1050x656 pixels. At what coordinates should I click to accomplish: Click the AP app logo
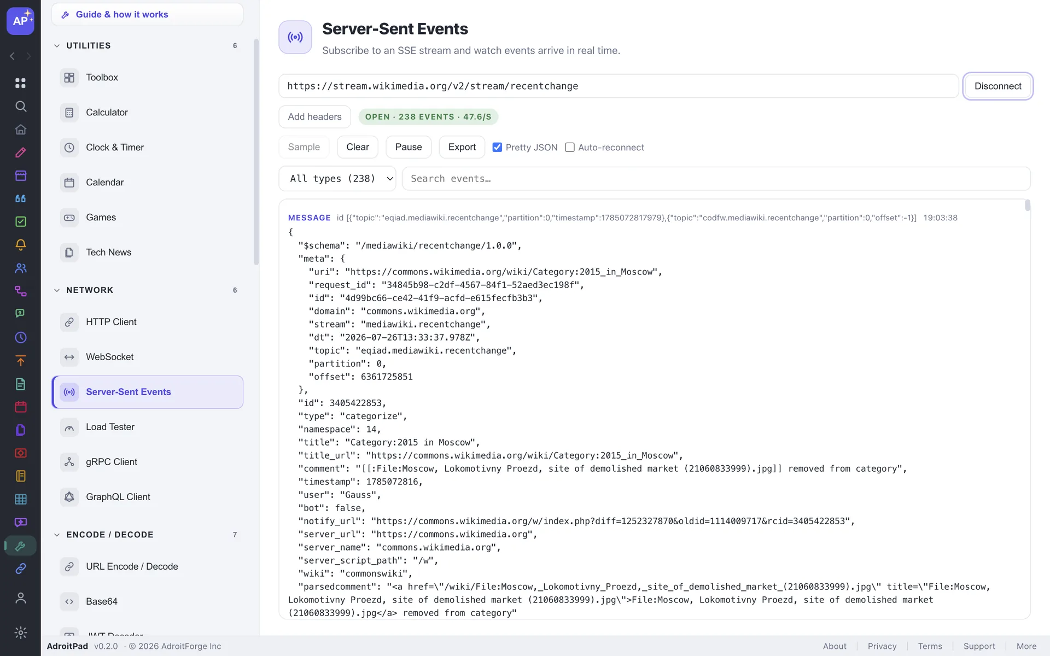(20, 21)
